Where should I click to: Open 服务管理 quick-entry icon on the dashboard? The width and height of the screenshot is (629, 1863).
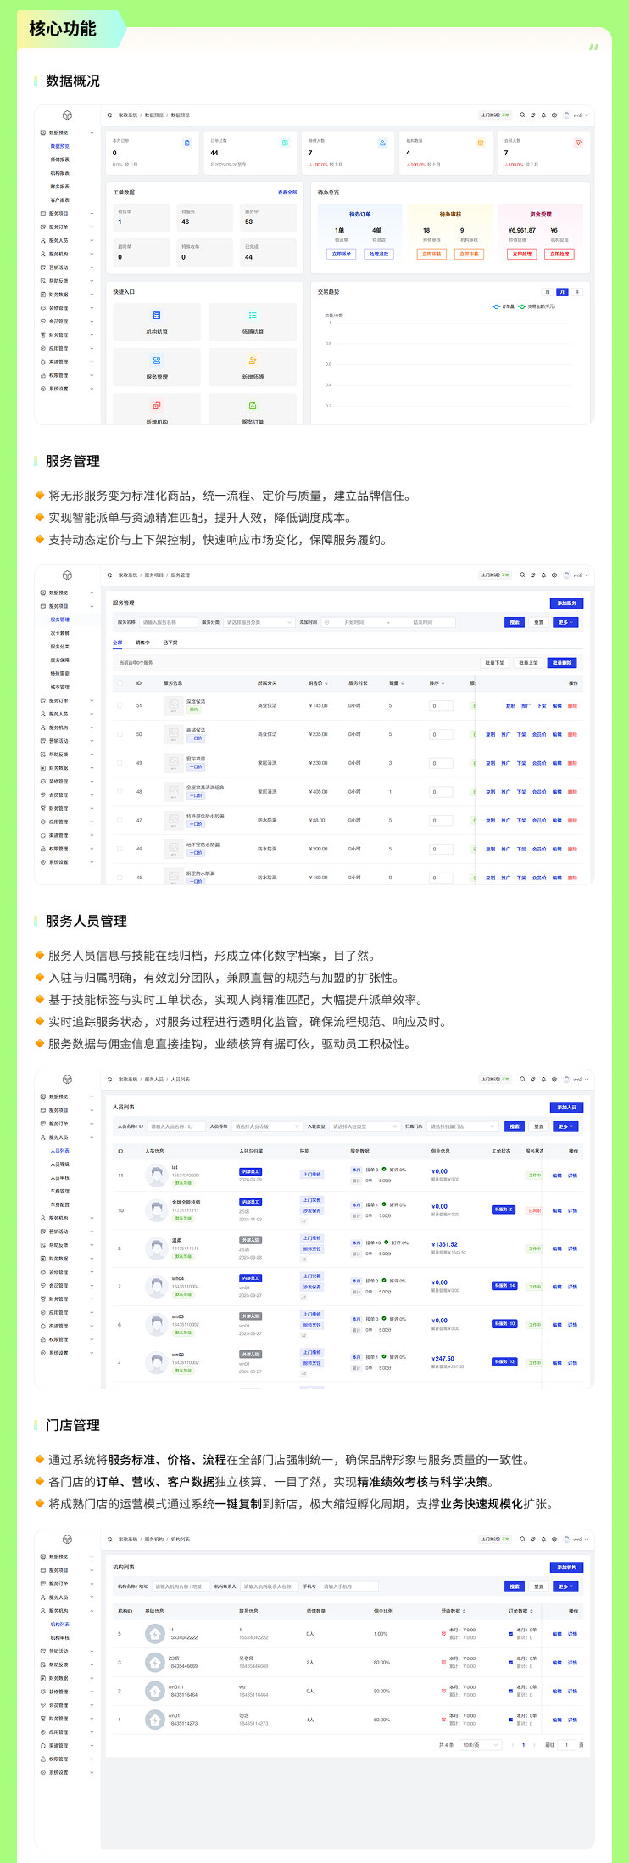click(x=157, y=361)
